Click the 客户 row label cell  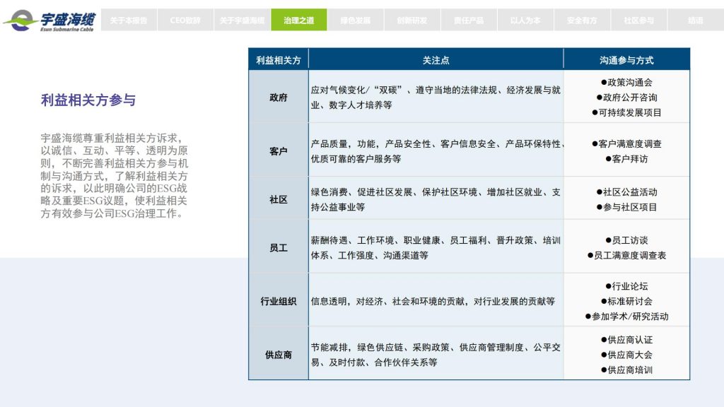[279, 151]
